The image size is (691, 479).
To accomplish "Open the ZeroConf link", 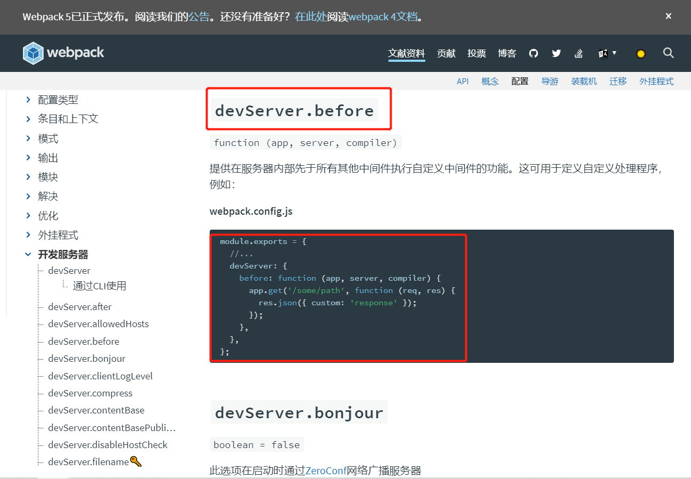I will click(x=326, y=470).
